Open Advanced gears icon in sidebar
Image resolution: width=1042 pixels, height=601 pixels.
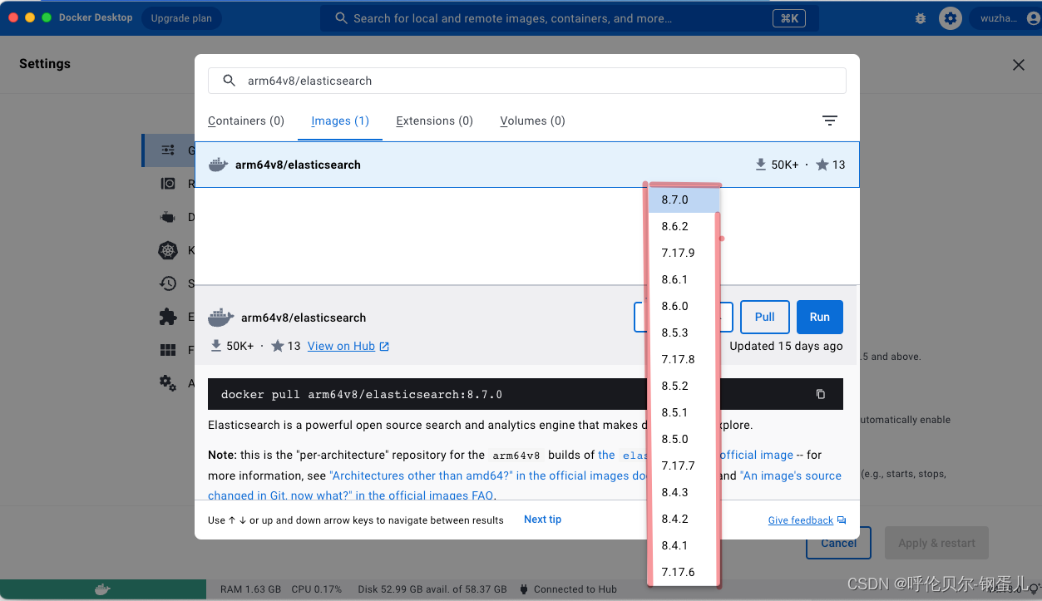[168, 383]
